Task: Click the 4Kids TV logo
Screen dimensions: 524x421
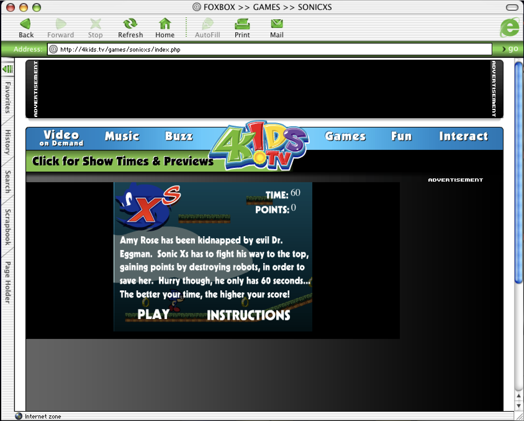Action: [260, 146]
